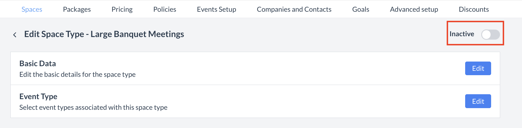Screen dimensions: 522x128
Task: Click the white knob of the status switch
Action: pyautogui.click(x=486, y=35)
